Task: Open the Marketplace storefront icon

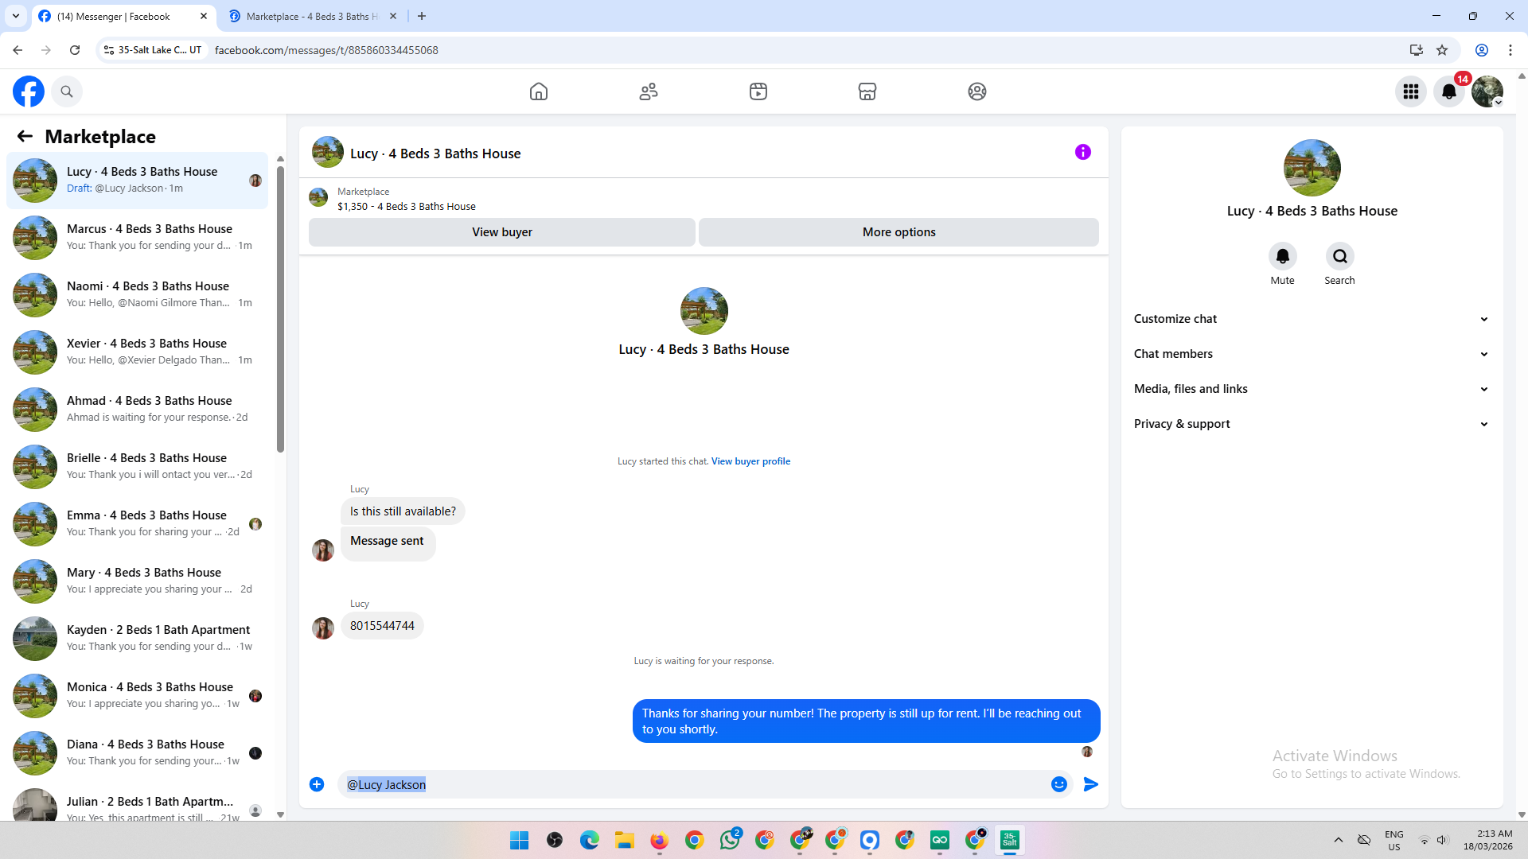Action: pos(867,91)
